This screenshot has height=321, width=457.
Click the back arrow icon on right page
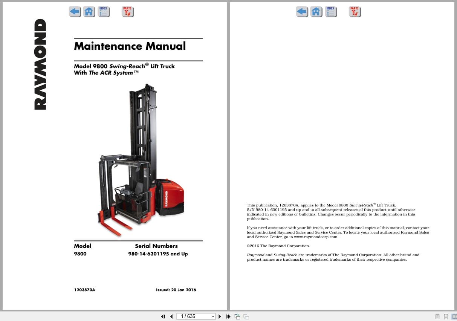[302, 12]
